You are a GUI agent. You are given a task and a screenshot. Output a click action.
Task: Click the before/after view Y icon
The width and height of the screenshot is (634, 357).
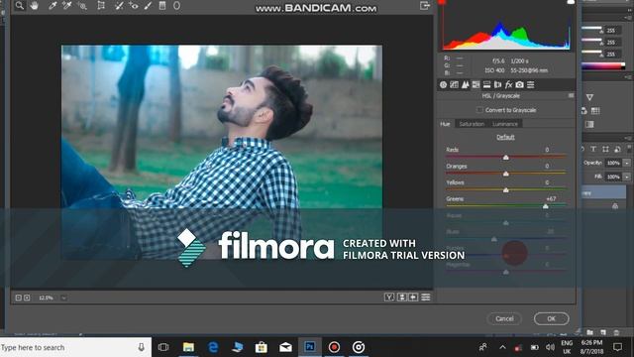point(389,297)
